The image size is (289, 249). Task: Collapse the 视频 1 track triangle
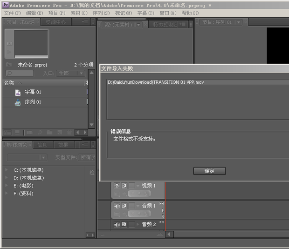click(138, 186)
